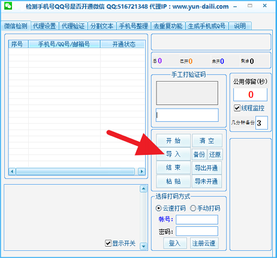Toggle the 线程监控 checkbox
The width and height of the screenshot is (277, 258).
[x=237, y=108]
